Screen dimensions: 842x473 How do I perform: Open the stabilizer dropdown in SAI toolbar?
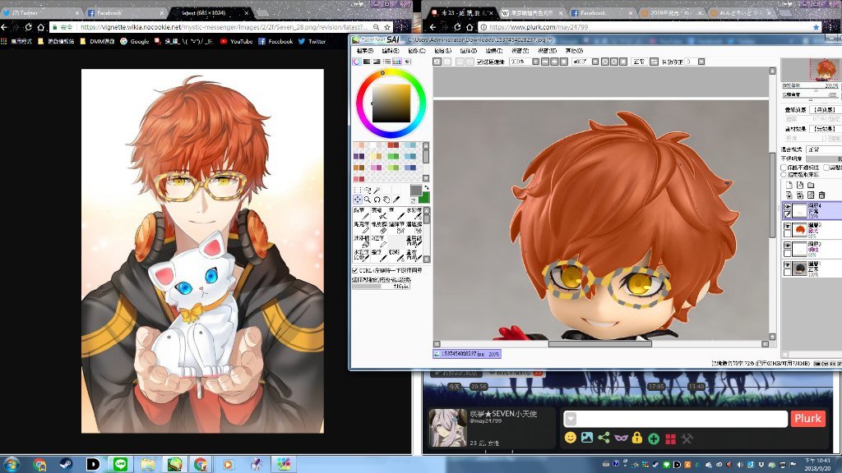pyautogui.click(x=701, y=62)
